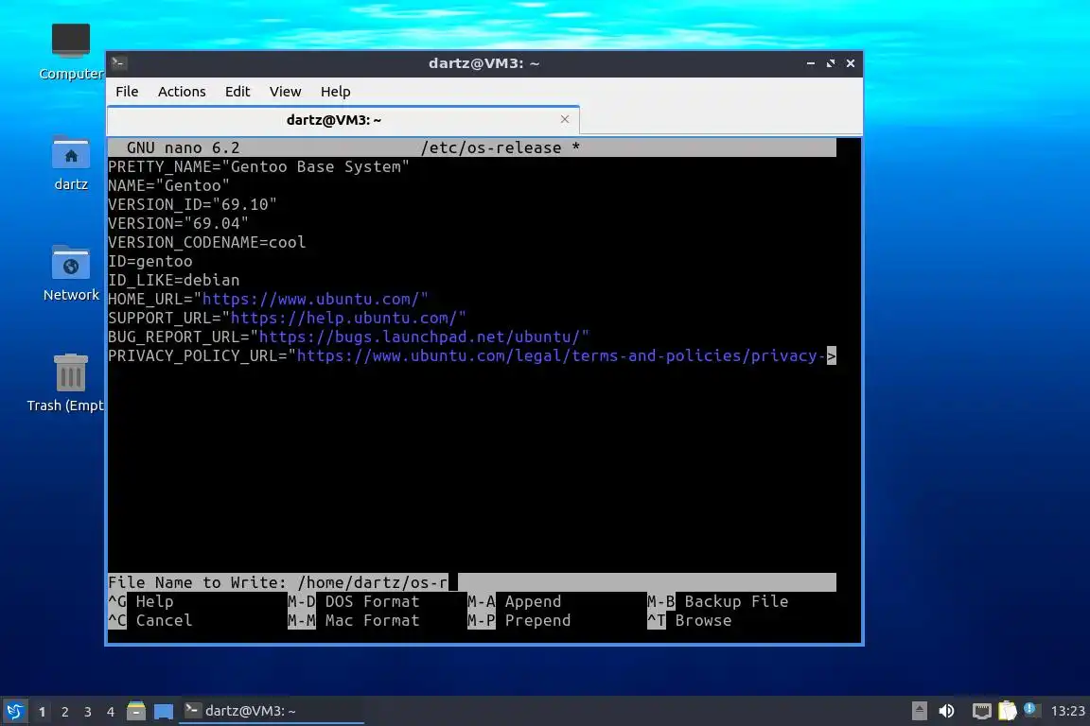
Task: Maximize the terminal window
Action: point(831,63)
